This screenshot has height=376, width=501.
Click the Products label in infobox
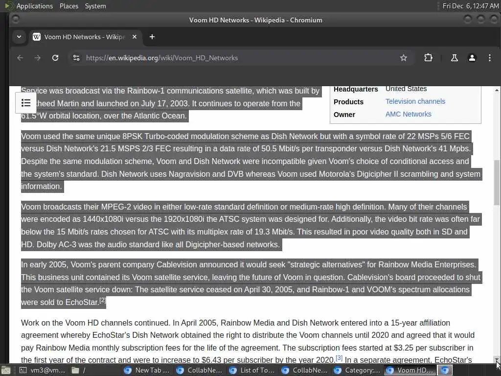pyautogui.click(x=348, y=102)
